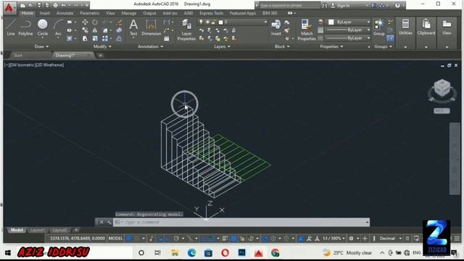
Task: Select the Arc tool
Action: 58,28
